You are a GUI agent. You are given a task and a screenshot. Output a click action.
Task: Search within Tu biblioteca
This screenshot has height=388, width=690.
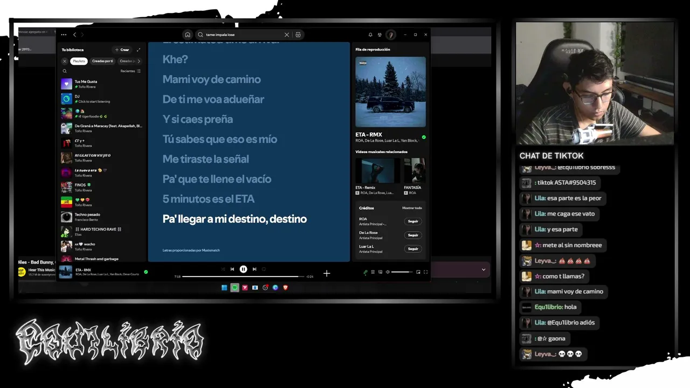65,71
